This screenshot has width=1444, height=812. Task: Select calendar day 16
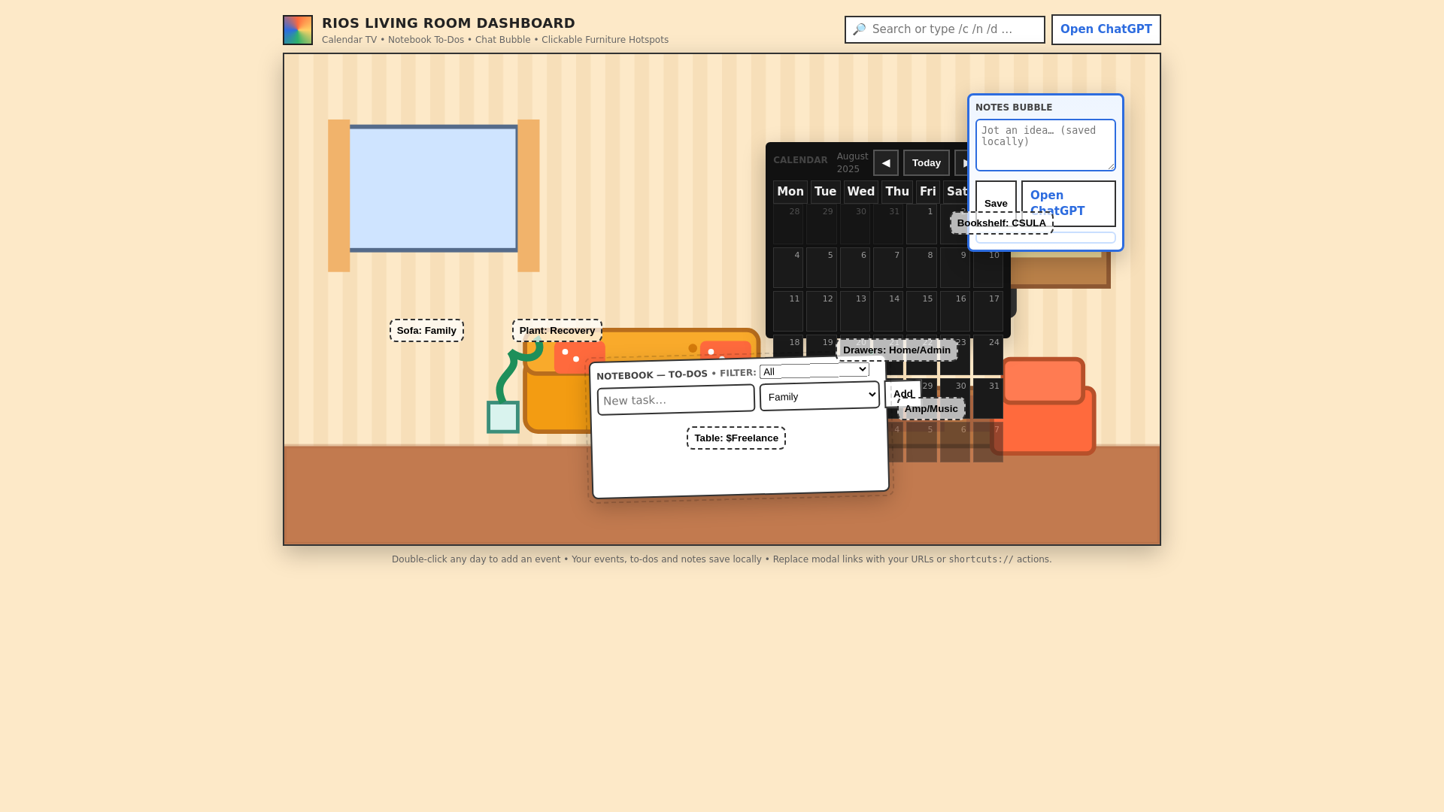pos(955,311)
